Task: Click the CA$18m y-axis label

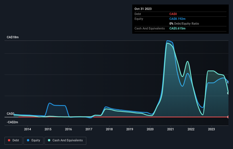Action: [x=13, y=37]
